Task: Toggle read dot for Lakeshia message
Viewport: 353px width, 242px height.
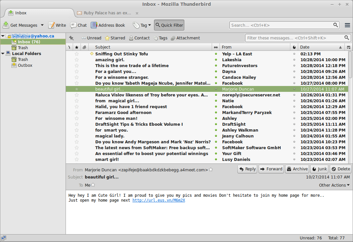Action: pos(216,60)
